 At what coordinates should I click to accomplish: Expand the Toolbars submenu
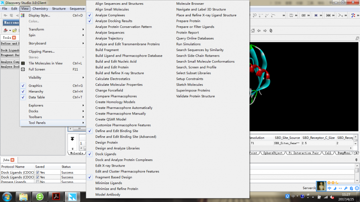pyautogui.click(x=53, y=117)
